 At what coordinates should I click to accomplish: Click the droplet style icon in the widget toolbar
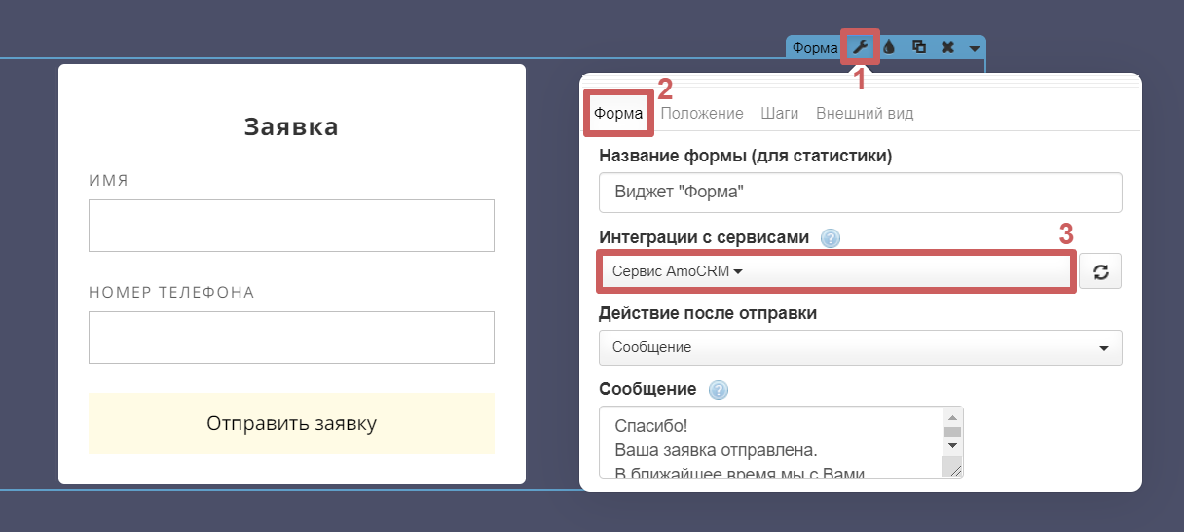click(888, 47)
